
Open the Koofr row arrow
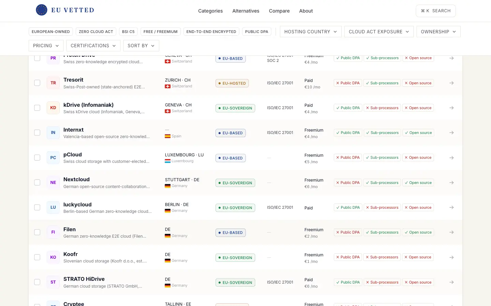pyautogui.click(x=451, y=257)
